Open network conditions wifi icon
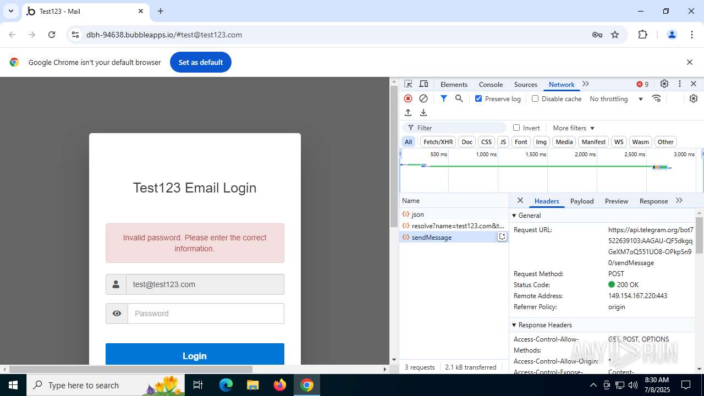Image resolution: width=704 pixels, height=396 pixels. [656, 98]
